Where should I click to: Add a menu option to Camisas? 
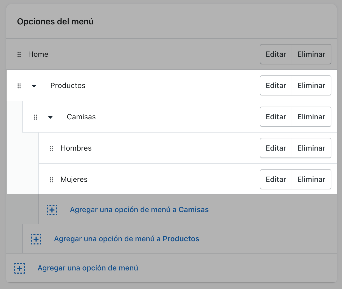(139, 209)
